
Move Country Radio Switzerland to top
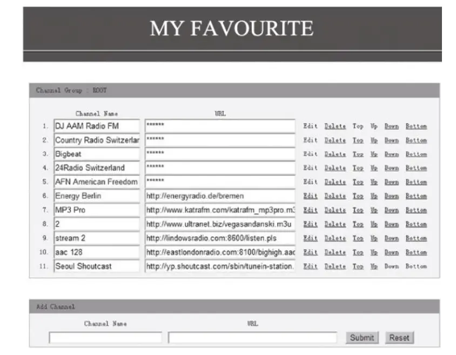click(x=358, y=140)
